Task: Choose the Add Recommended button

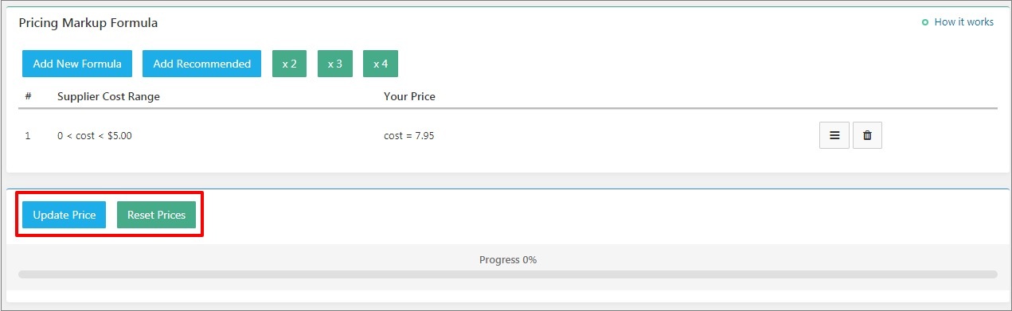Action: tap(201, 64)
